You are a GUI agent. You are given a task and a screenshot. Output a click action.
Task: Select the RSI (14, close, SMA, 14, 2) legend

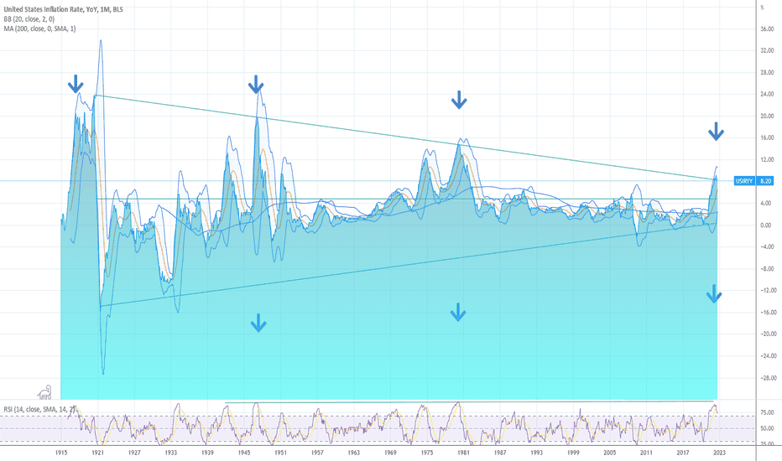coord(40,409)
